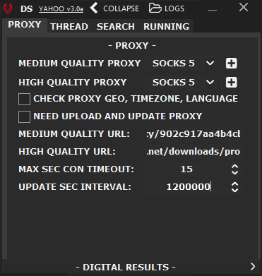Image resolution: width=262 pixels, height=276 pixels.
Task: Decrease Max Sec Con Timeout with down arrow
Action: point(235,172)
